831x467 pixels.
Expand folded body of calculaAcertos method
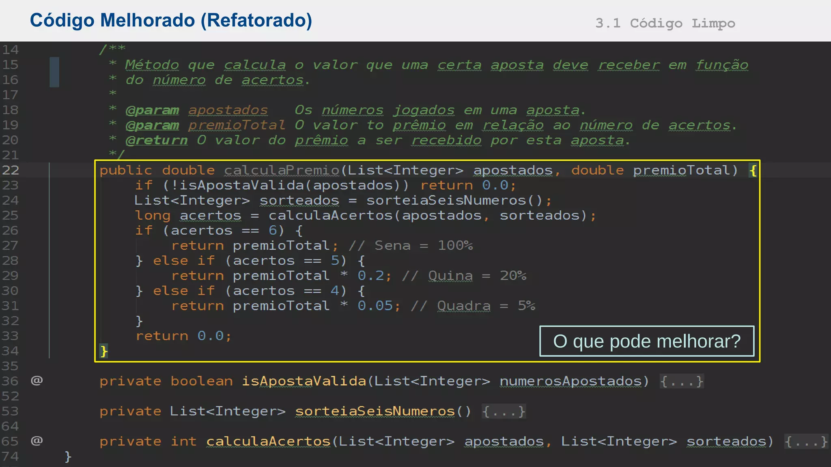tap(806, 441)
